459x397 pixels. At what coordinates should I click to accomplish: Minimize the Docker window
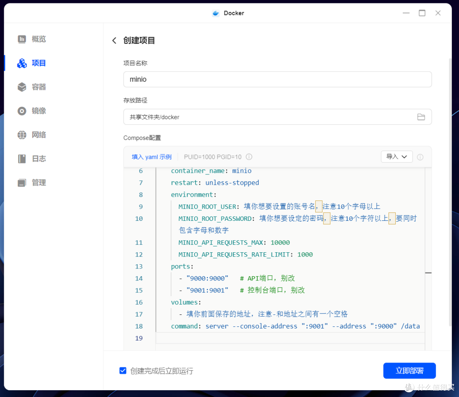click(x=406, y=13)
